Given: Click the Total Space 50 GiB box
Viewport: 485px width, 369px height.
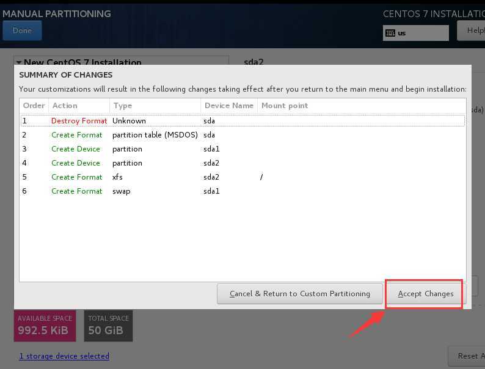Looking at the screenshot, I should (x=108, y=326).
